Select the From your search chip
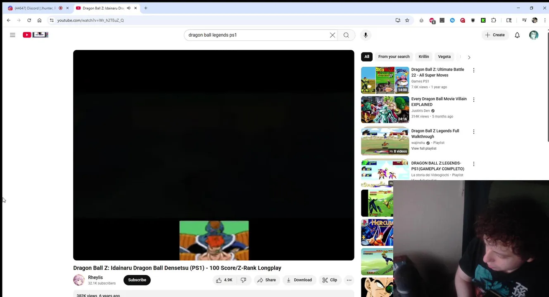The image size is (549, 297). point(394,57)
